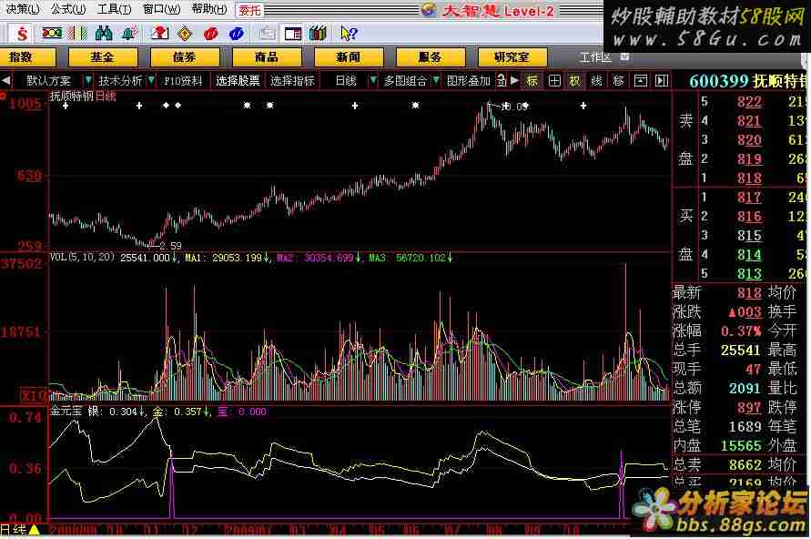Click the 委托 order entry button
811x539 pixels.
point(249,10)
